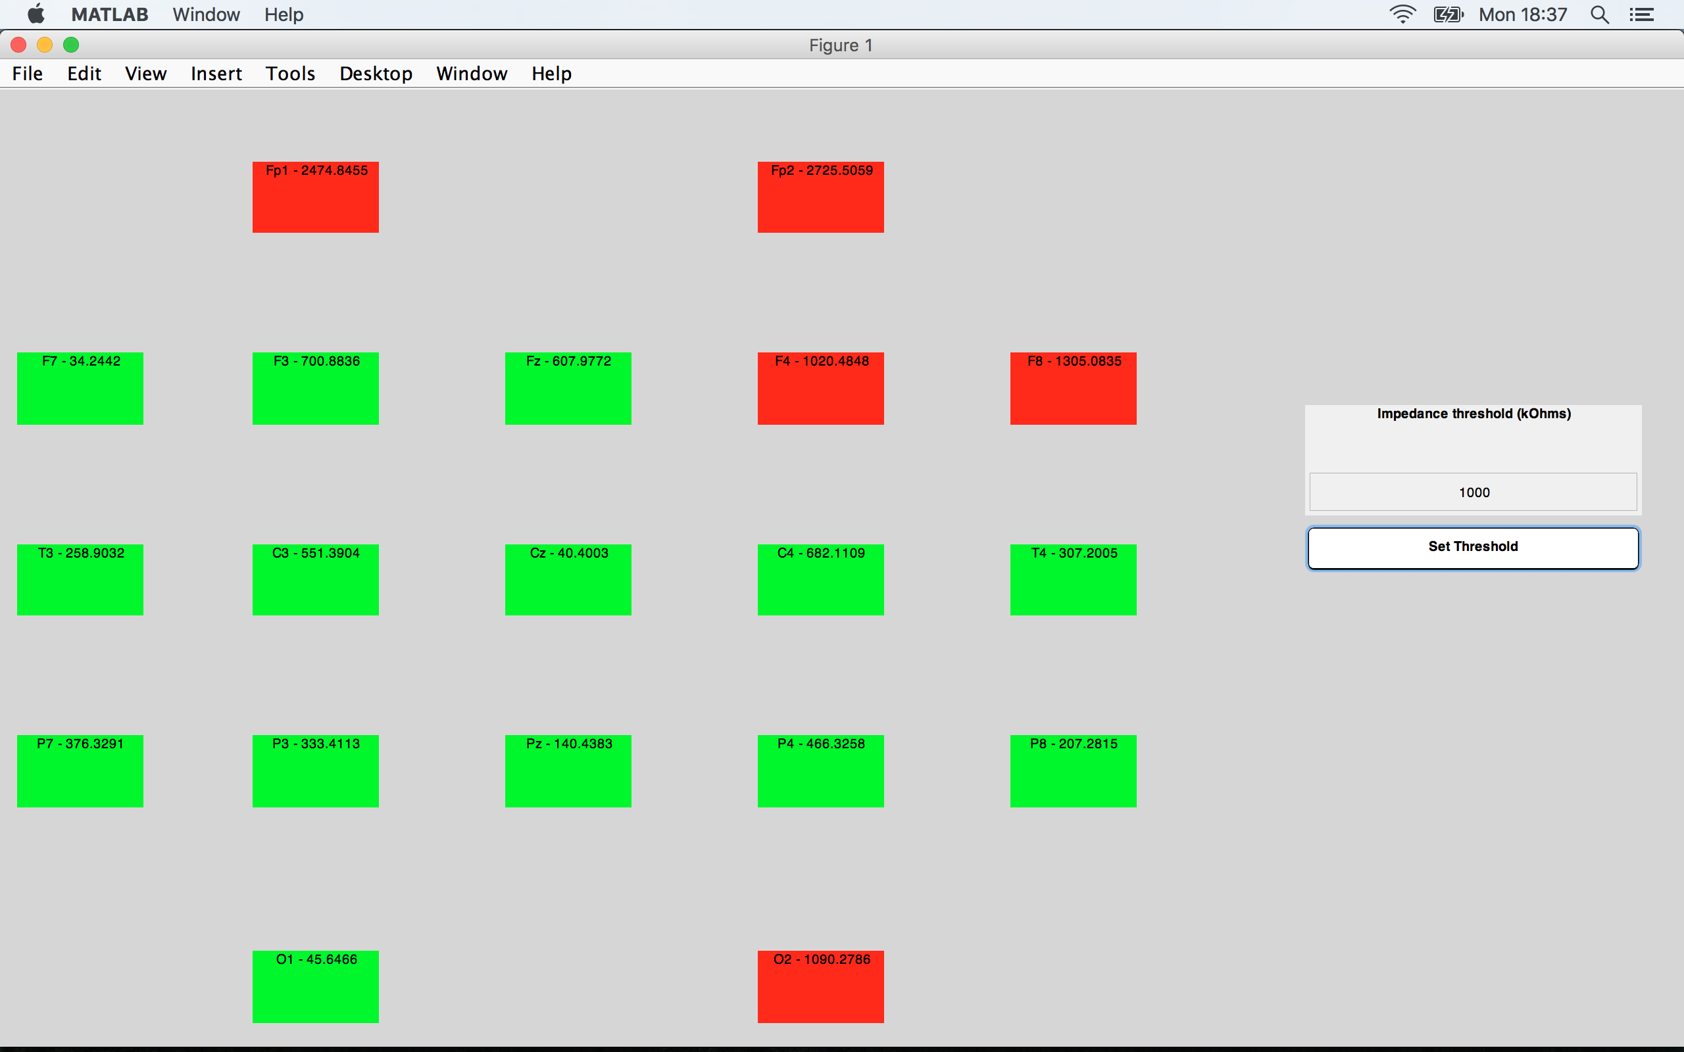Open the Apple menu

click(36, 14)
